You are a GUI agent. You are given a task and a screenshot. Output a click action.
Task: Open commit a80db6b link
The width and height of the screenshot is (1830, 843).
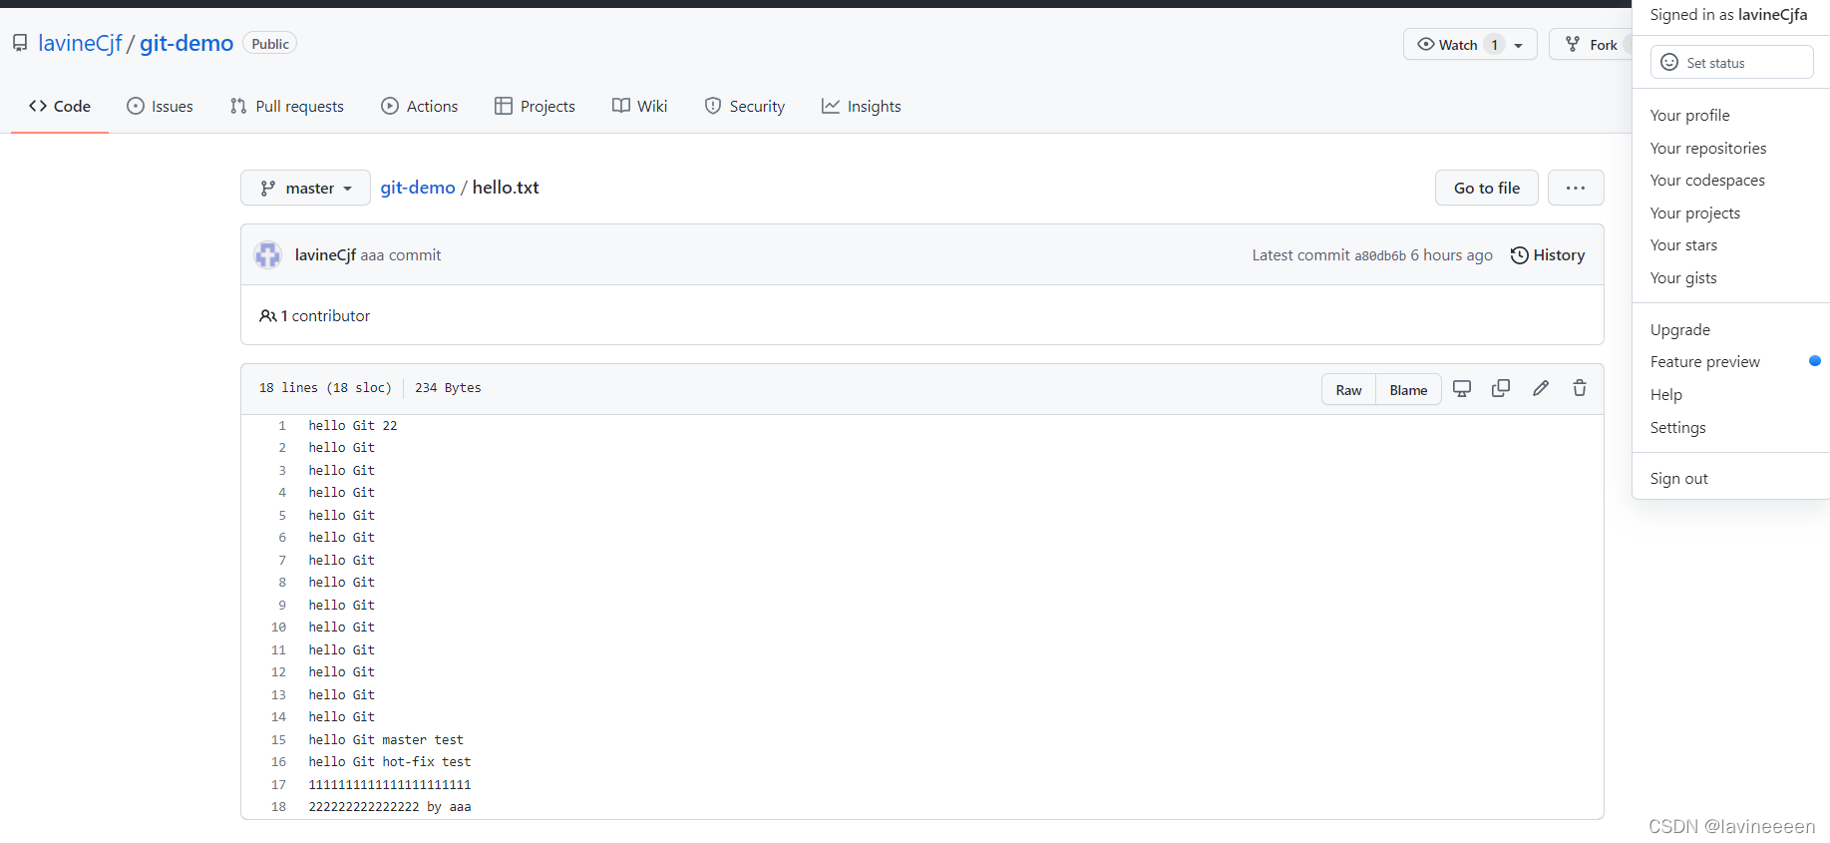[1380, 256]
